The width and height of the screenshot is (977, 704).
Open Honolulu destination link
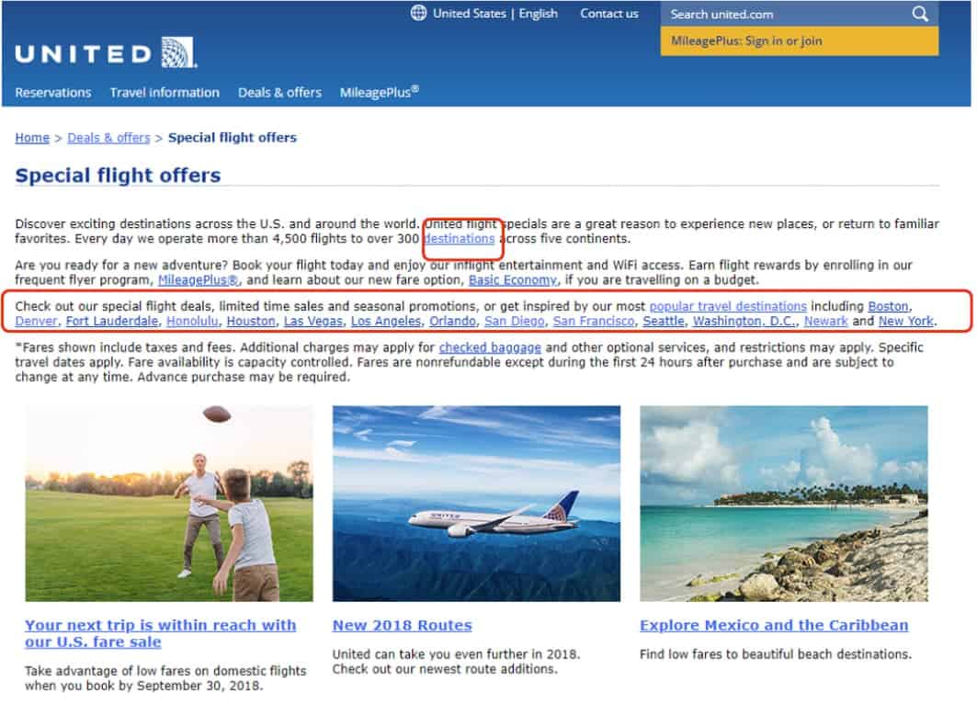point(192,322)
